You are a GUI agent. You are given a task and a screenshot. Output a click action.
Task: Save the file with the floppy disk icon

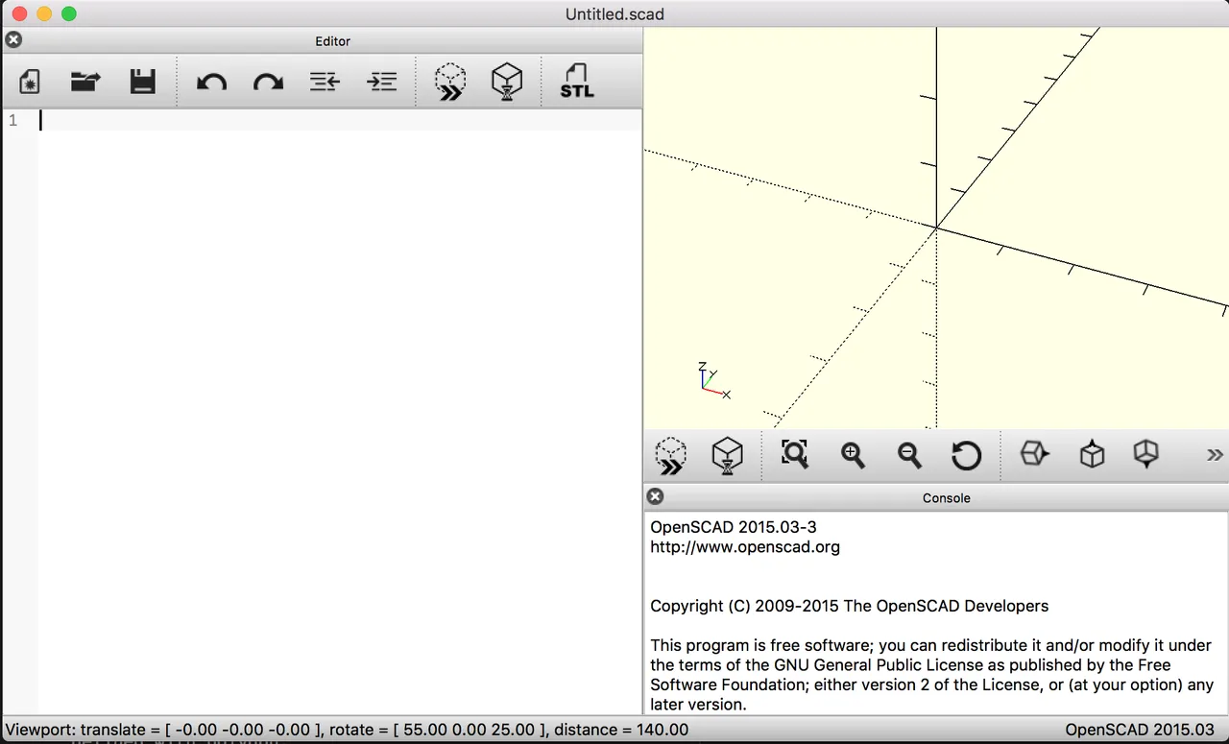pyautogui.click(x=143, y=82)
